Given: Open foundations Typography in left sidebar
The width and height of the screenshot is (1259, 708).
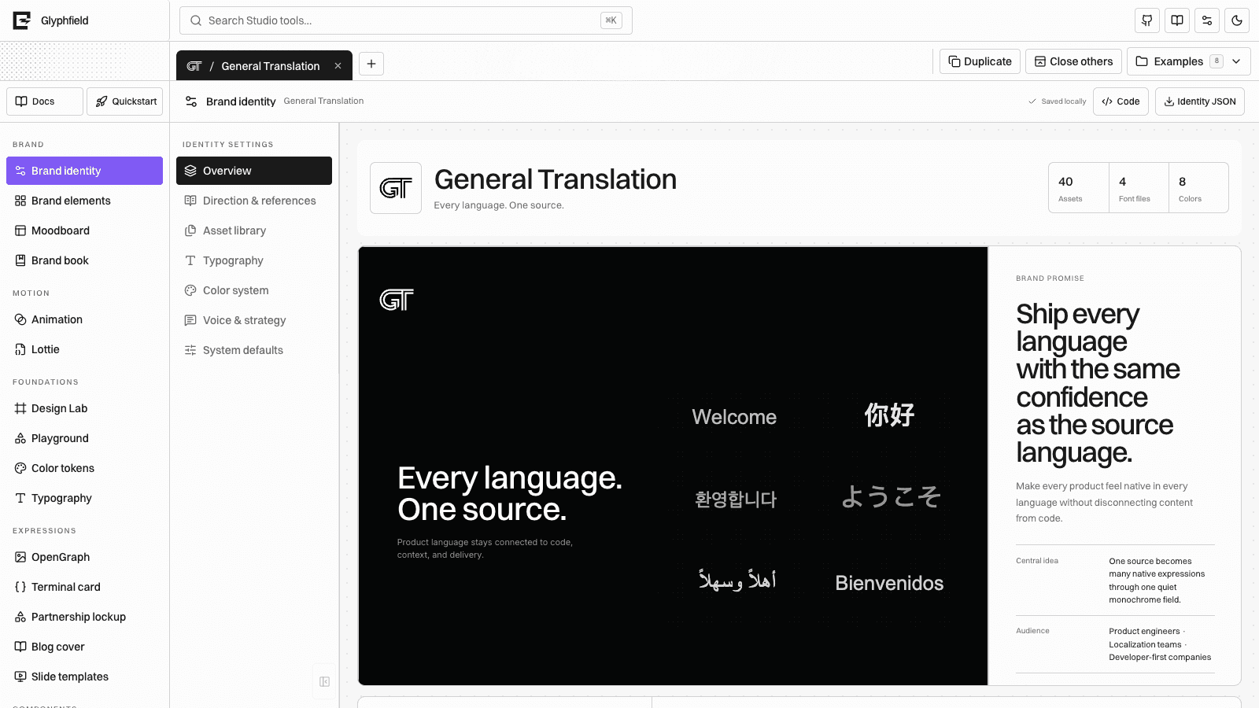Looking at the screenshot, I should coord(84,498).
